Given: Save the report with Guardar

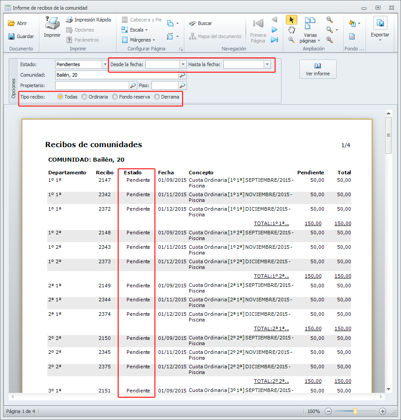Looking at the screenshot, I should [x=21, y=36].
